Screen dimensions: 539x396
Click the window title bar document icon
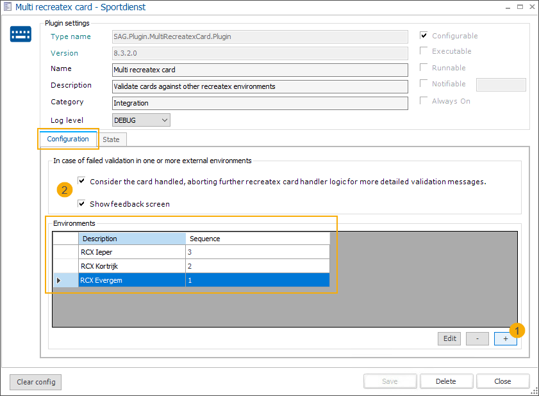[x=8, y=8]
